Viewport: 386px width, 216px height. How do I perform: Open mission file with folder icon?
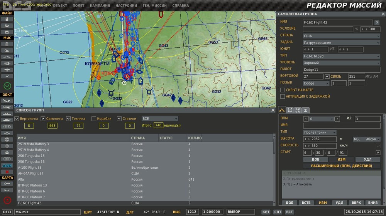click(7, 25)
